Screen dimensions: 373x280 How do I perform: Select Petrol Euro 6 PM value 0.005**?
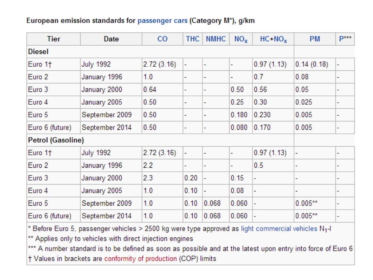click(x=306, y=216)
